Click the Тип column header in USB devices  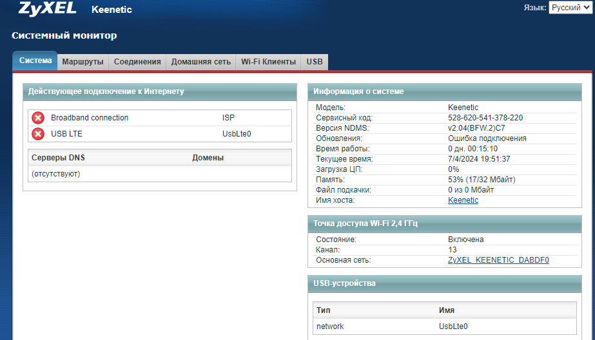[324, 310]
